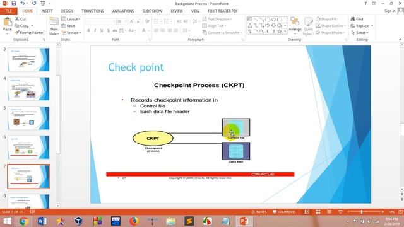Select the oval shape in shapes gallery

(273, 20)
